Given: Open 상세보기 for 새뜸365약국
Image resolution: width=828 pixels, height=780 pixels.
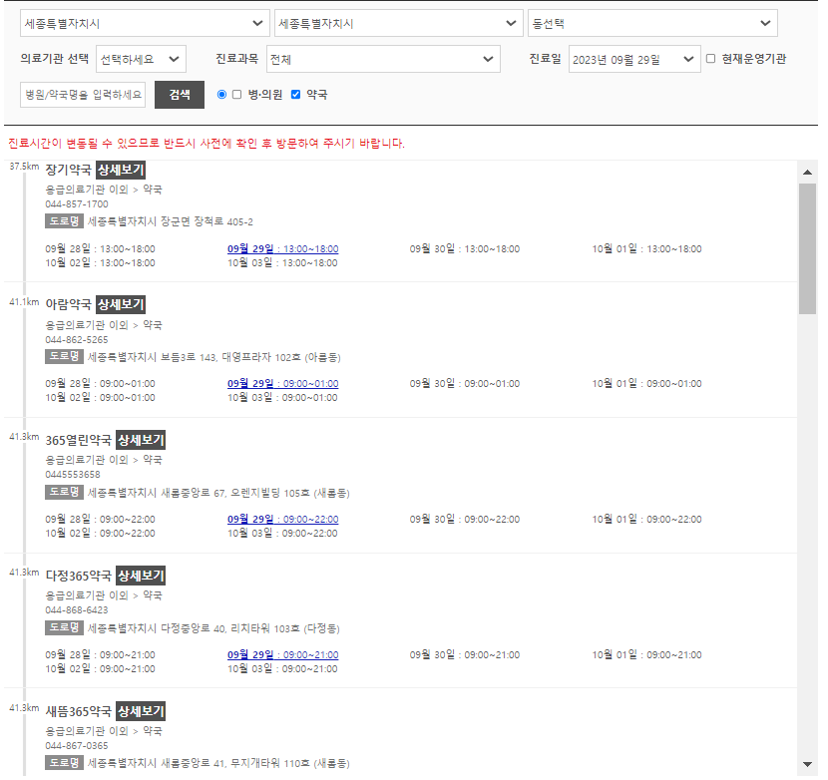Looking at the screenshot, I should tap(141, 711).
